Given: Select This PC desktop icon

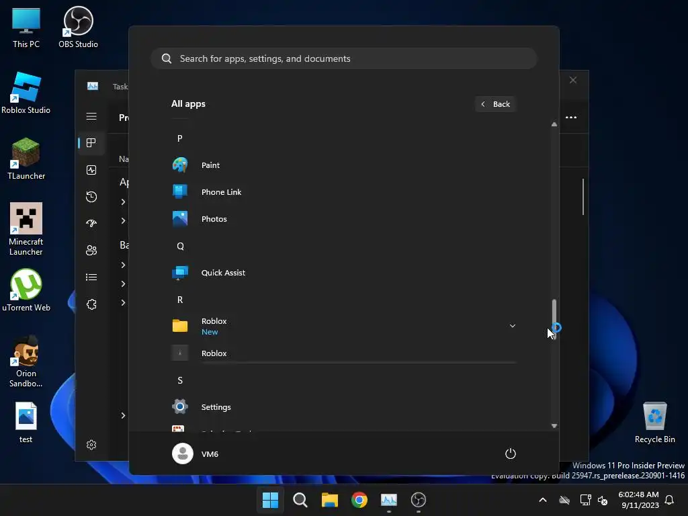Looking at the screenshot, I should (26, 28).
